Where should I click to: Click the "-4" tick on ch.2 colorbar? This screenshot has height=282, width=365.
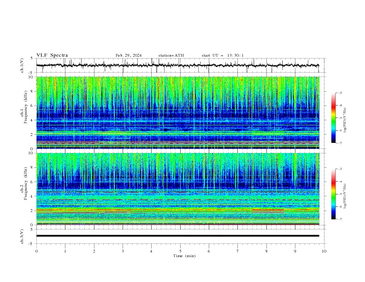[x=340, y=182]
